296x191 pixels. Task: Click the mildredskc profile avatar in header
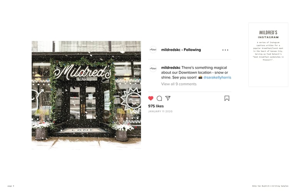point(153,50)
